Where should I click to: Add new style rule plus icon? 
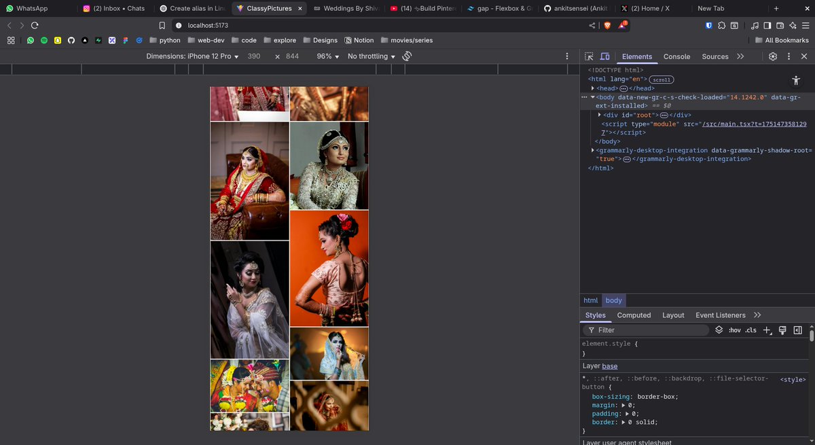click(x=767, y=330)
